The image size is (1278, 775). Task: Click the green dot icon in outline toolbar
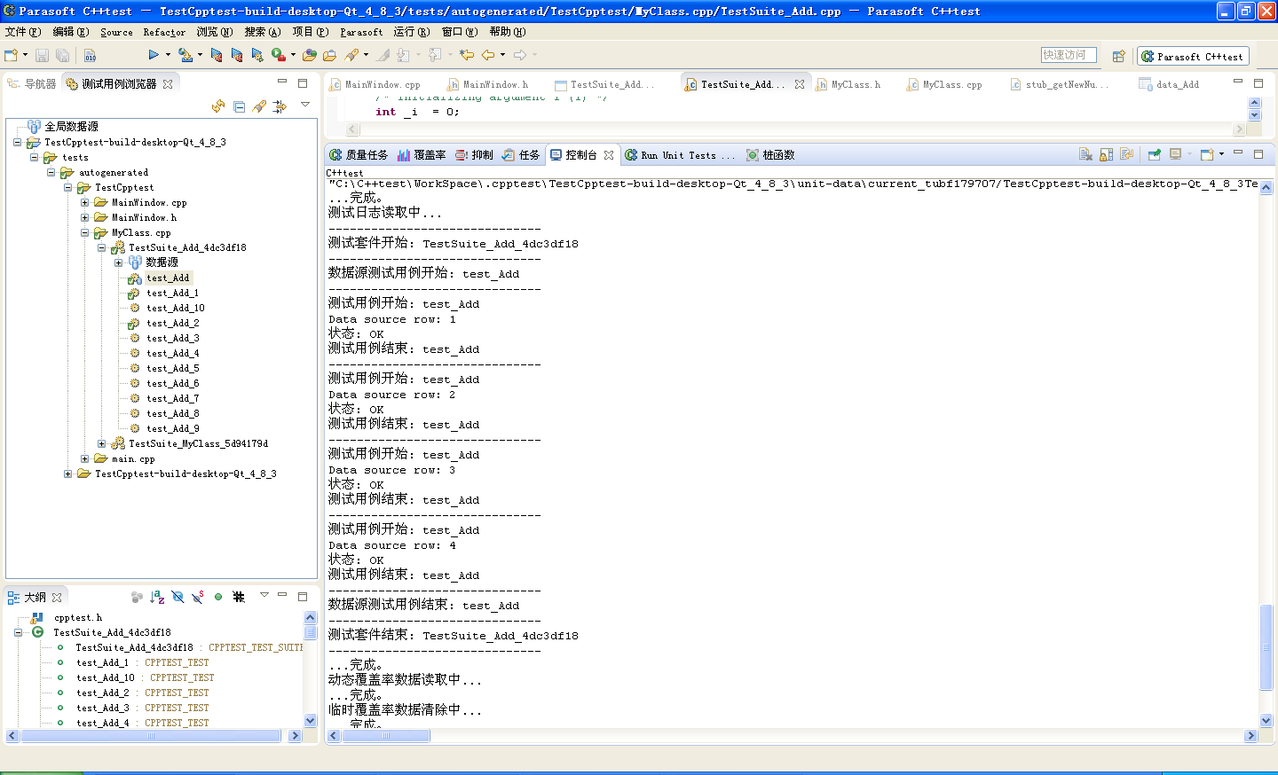(x=218, y=597)
